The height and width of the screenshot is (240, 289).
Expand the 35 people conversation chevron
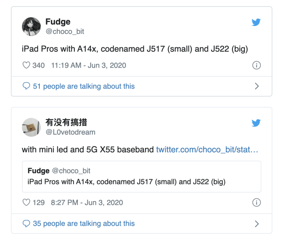click(257, 223)
